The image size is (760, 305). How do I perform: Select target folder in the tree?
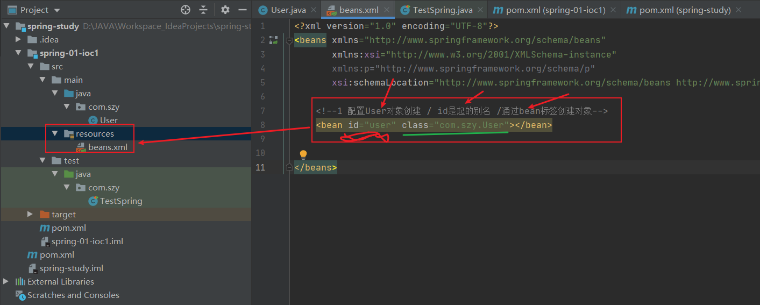point(63,215)
